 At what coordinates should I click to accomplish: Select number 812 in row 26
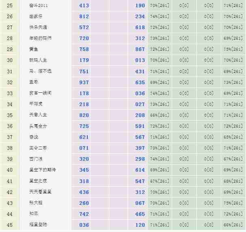point(84,17)
